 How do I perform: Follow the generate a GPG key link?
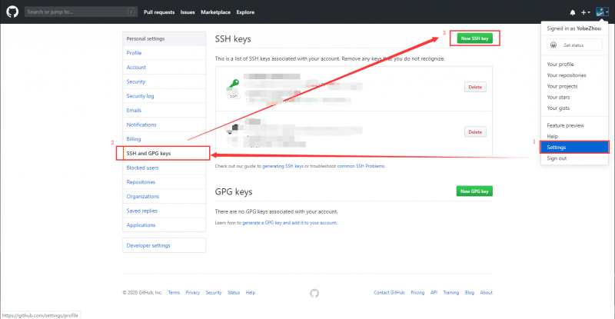coord(290,222)
